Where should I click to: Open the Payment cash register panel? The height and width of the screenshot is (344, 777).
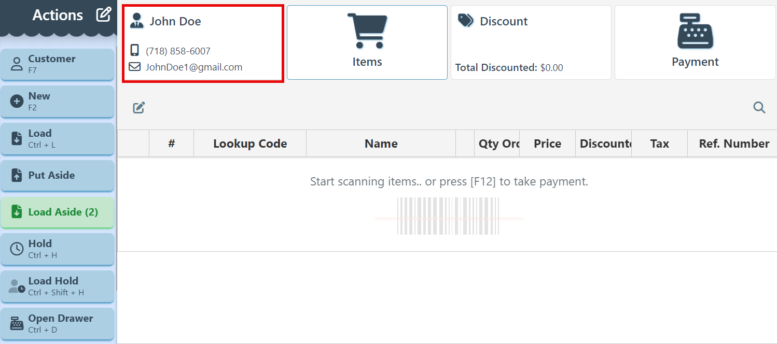(x=695, y=42)
